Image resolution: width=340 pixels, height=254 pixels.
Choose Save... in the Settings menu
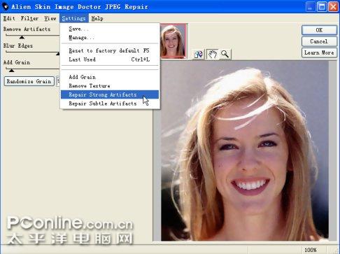pos(110,29)
